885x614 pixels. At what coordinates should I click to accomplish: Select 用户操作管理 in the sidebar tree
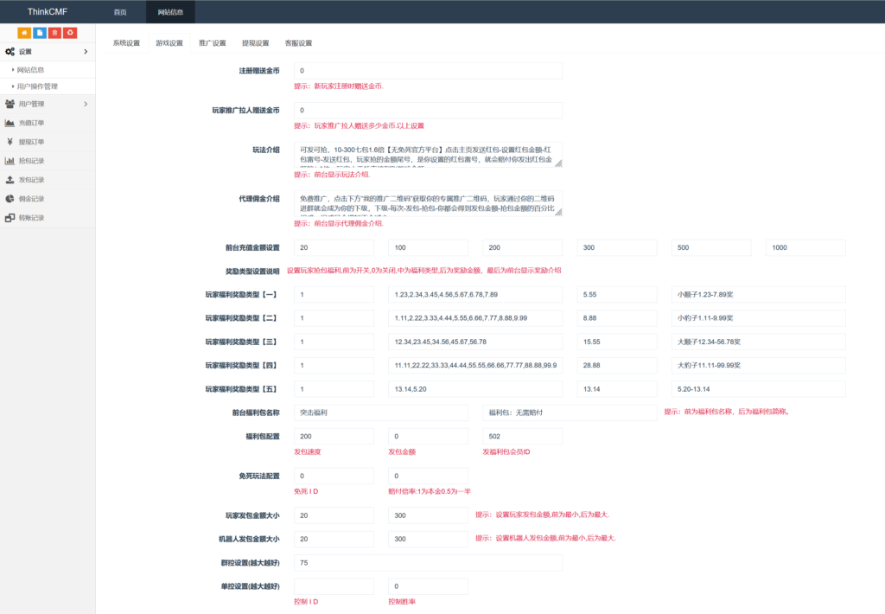[37, 86]
